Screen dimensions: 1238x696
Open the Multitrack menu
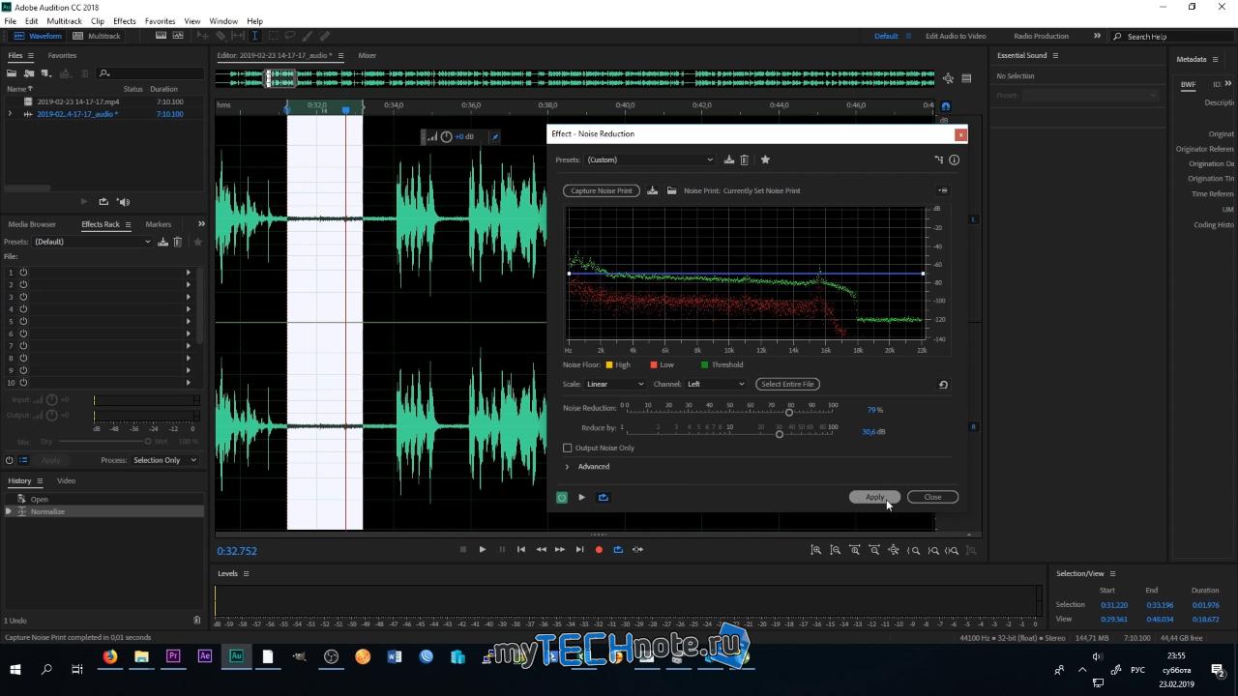65,20
